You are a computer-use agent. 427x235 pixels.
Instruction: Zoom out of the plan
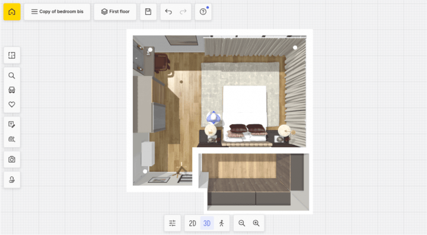coord(241,223)
